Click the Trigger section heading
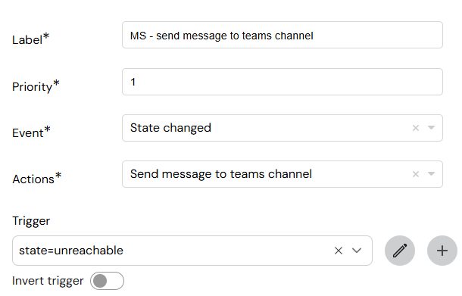Screen dimensions: 462x296 (x=31, y=221)
